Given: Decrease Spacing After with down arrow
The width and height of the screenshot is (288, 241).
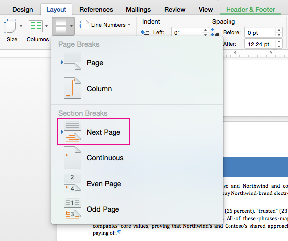Looking at the screenshot, I should pos(279,47).
